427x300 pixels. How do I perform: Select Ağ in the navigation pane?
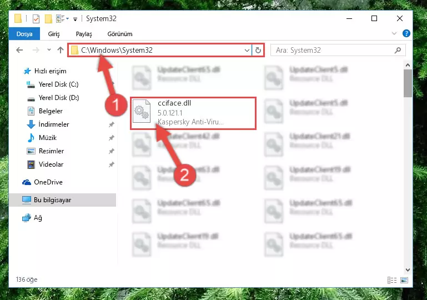[32, 218]
